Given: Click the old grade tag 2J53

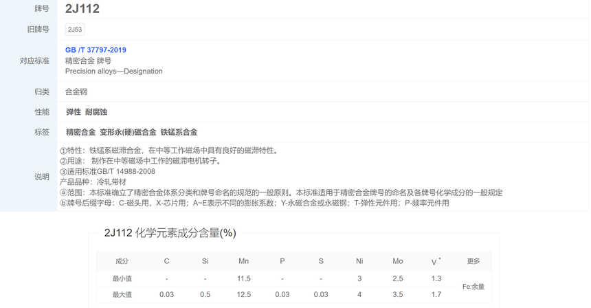Looking at the screenshot, I should (x=75, y=30).
